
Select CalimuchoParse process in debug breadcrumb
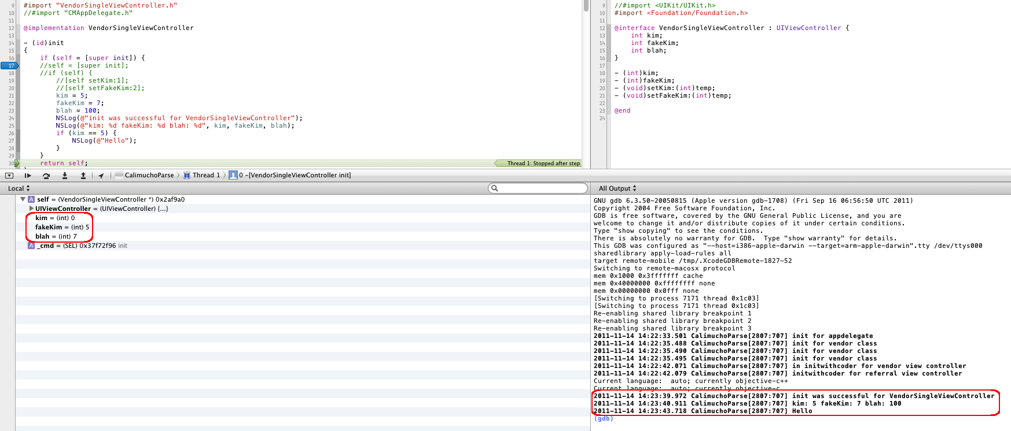145,175
